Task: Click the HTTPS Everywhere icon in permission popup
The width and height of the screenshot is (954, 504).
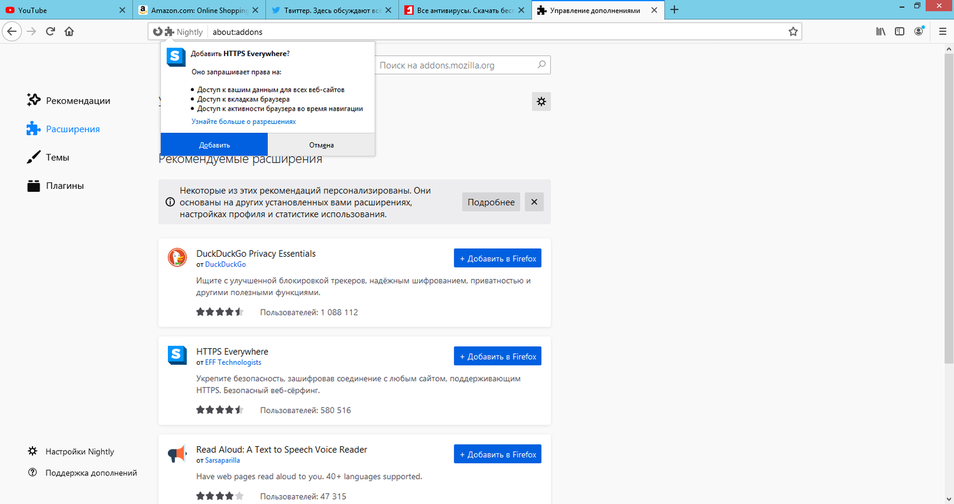Action: coord(176,57)
